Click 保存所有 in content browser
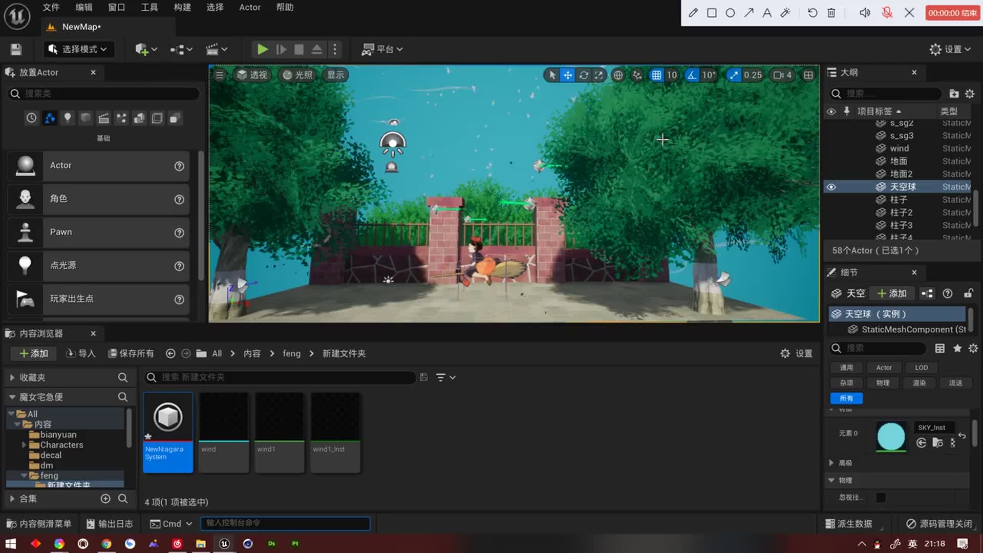983x553 pixels. [131, 353]
